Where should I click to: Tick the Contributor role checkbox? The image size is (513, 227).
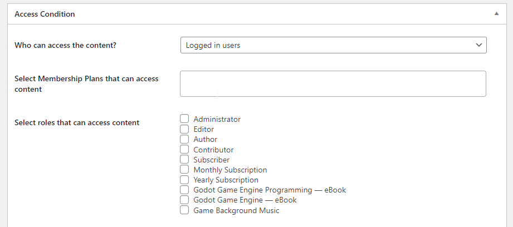[184, 149]
